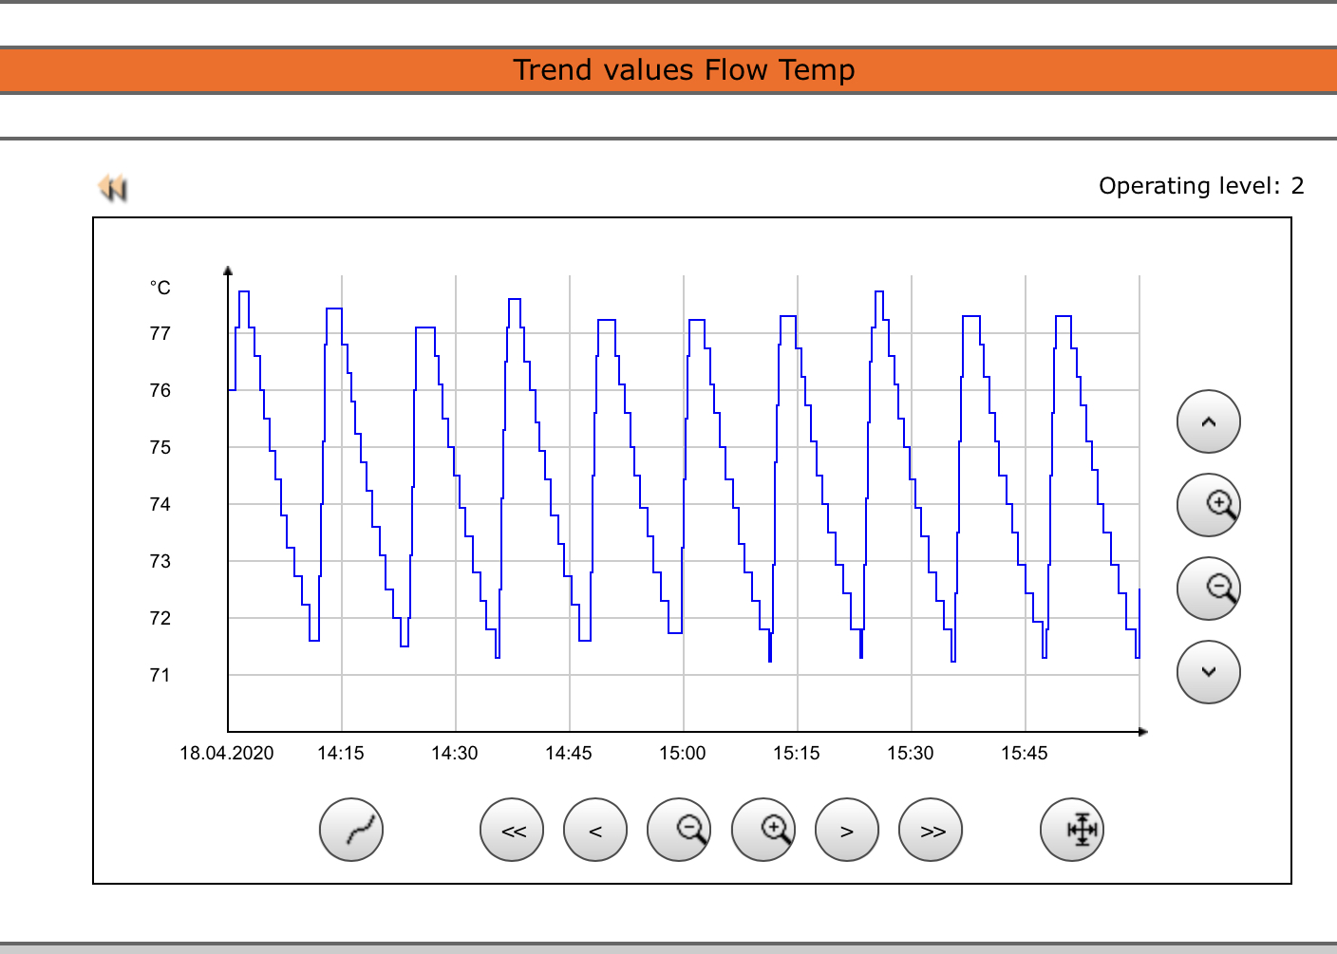Zoom out the time axis in the bottom row
Image resolution: width=1337 pixels, height=954 pixels.
point(679,830)
